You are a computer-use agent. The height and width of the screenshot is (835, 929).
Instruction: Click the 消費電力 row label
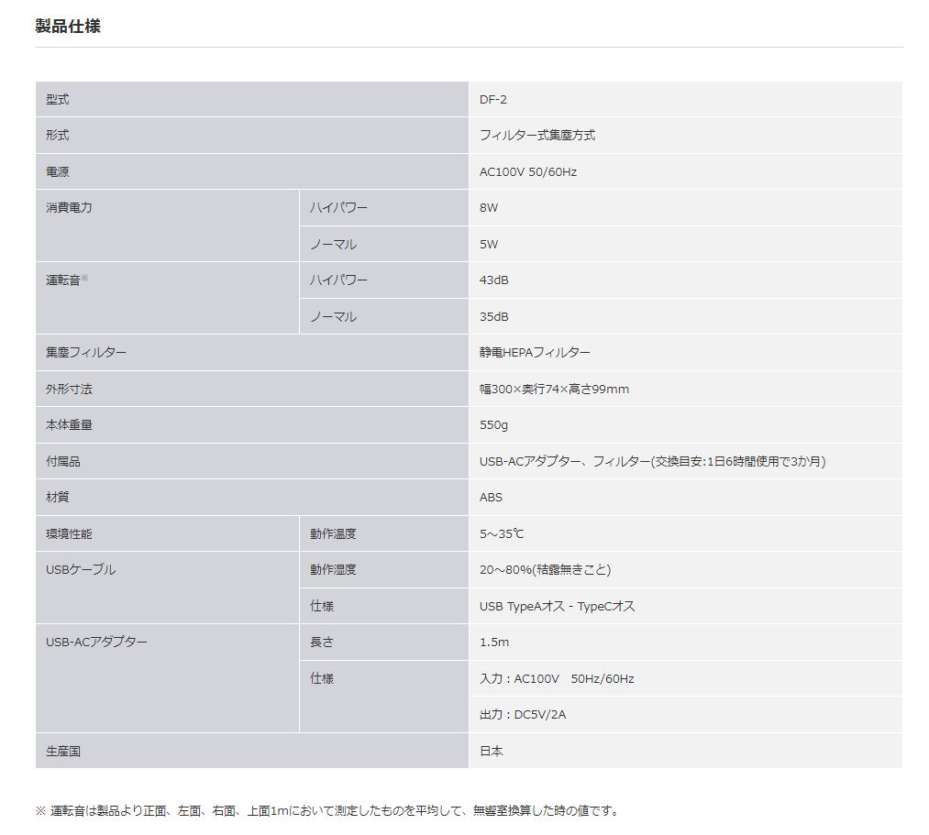pos(69,207)
